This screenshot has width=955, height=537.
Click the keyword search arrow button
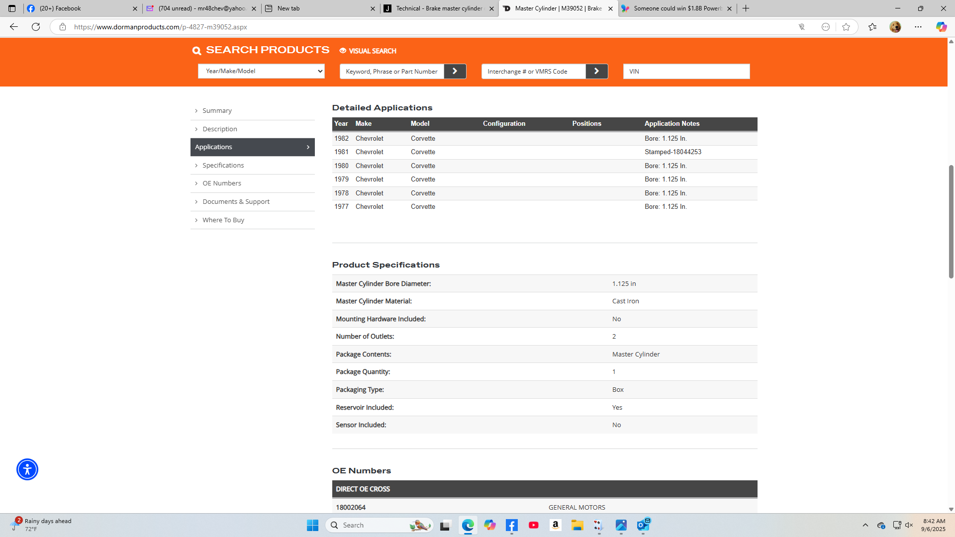[455, 71]
